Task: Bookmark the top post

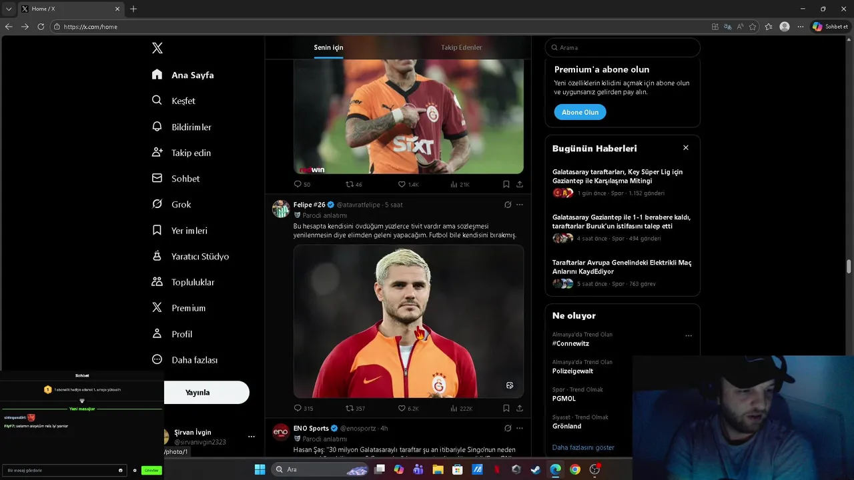Action: click(506, 184)
